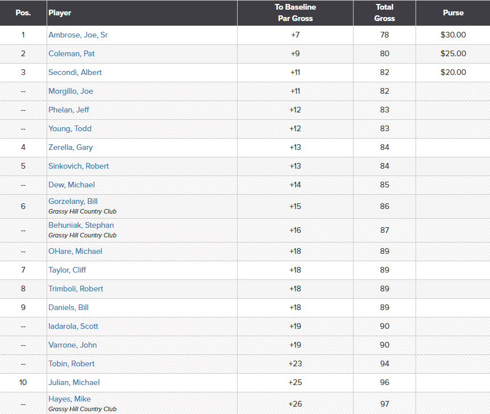Select Morgillo, Joe player link
Screen dimensions: 490x414
click(x=70, y=91)
